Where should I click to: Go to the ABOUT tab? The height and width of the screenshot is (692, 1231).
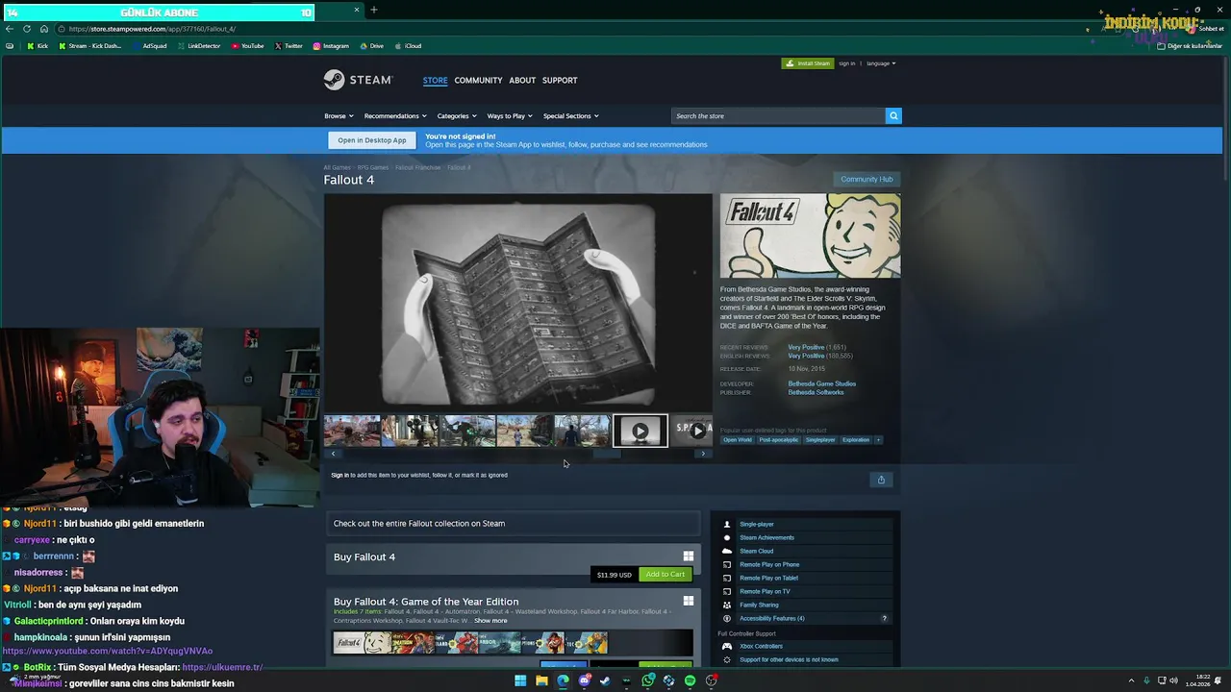522,80
